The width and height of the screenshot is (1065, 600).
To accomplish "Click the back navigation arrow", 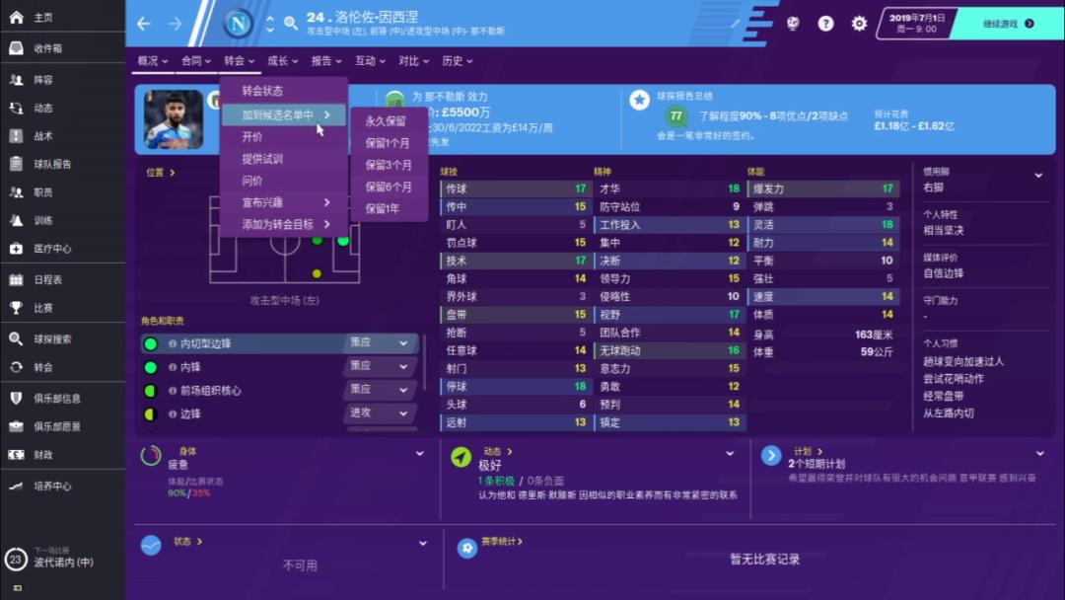I will [146, 22].
